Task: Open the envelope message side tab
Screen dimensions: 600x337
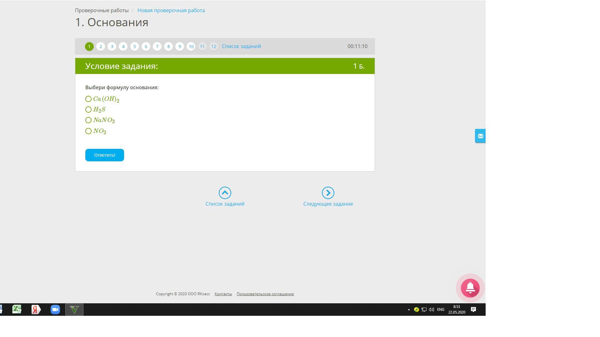Action: (480, 136)
